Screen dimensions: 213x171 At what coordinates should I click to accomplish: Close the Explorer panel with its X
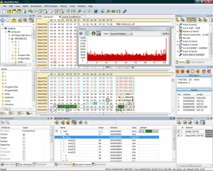click(x=34, y=16)
